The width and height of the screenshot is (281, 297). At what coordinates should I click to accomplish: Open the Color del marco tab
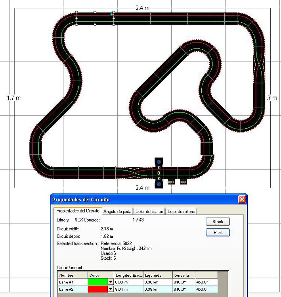click(x=149, y=211)
